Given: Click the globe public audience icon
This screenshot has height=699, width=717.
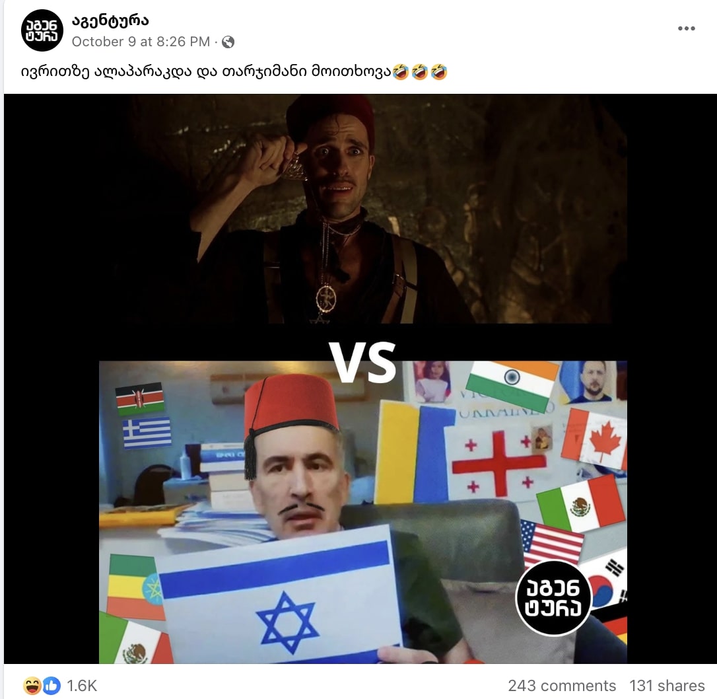Looking at the screenshot, I should (x=228, y=42).
